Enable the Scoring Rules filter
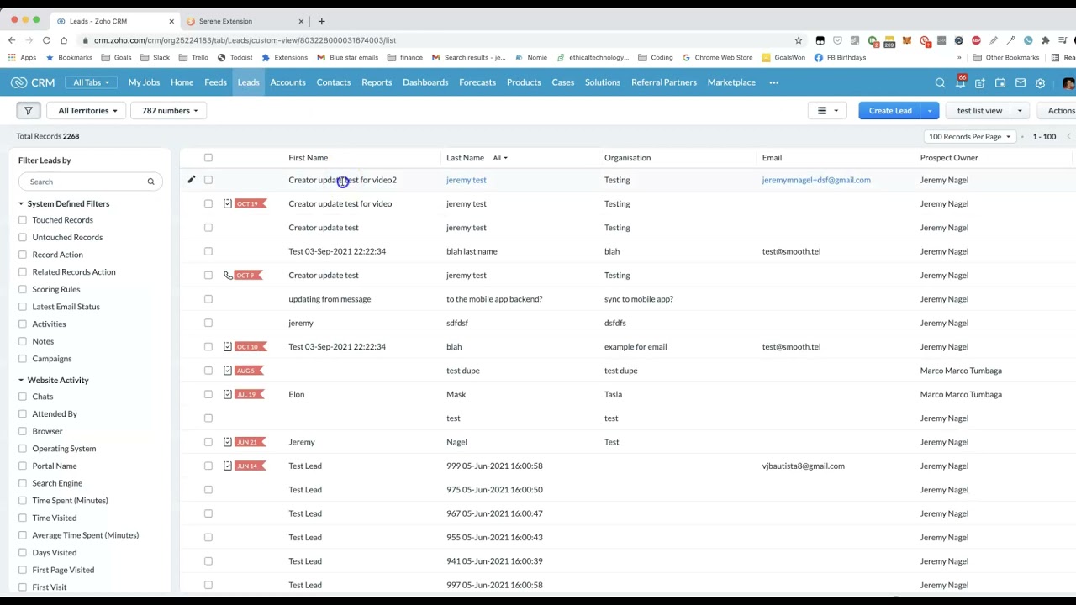The image size is (1076, 605). 23,289
